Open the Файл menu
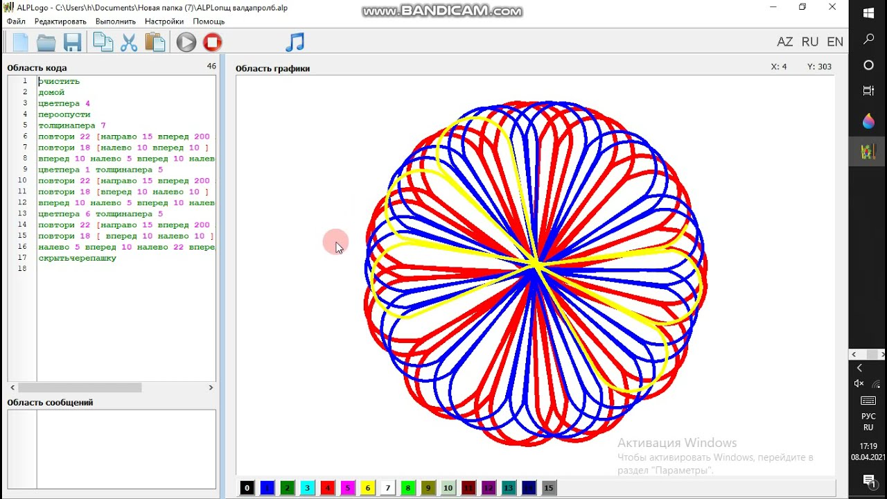The height and width of the screenshot is (499, 887). 16,21
